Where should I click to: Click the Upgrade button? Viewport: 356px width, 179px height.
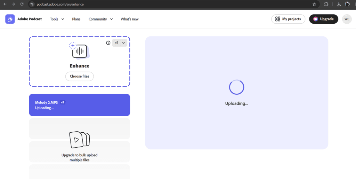click(x=324, y=19)
